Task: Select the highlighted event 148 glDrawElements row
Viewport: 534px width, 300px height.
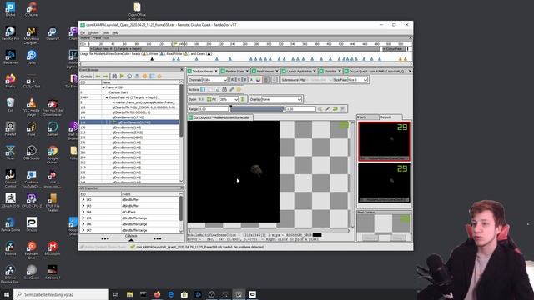Action: (x=129, y=122)
